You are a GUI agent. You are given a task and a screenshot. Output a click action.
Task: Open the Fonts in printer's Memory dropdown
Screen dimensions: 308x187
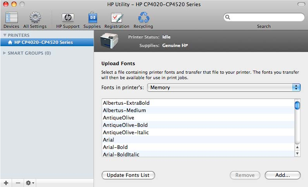tap(224, 88)
